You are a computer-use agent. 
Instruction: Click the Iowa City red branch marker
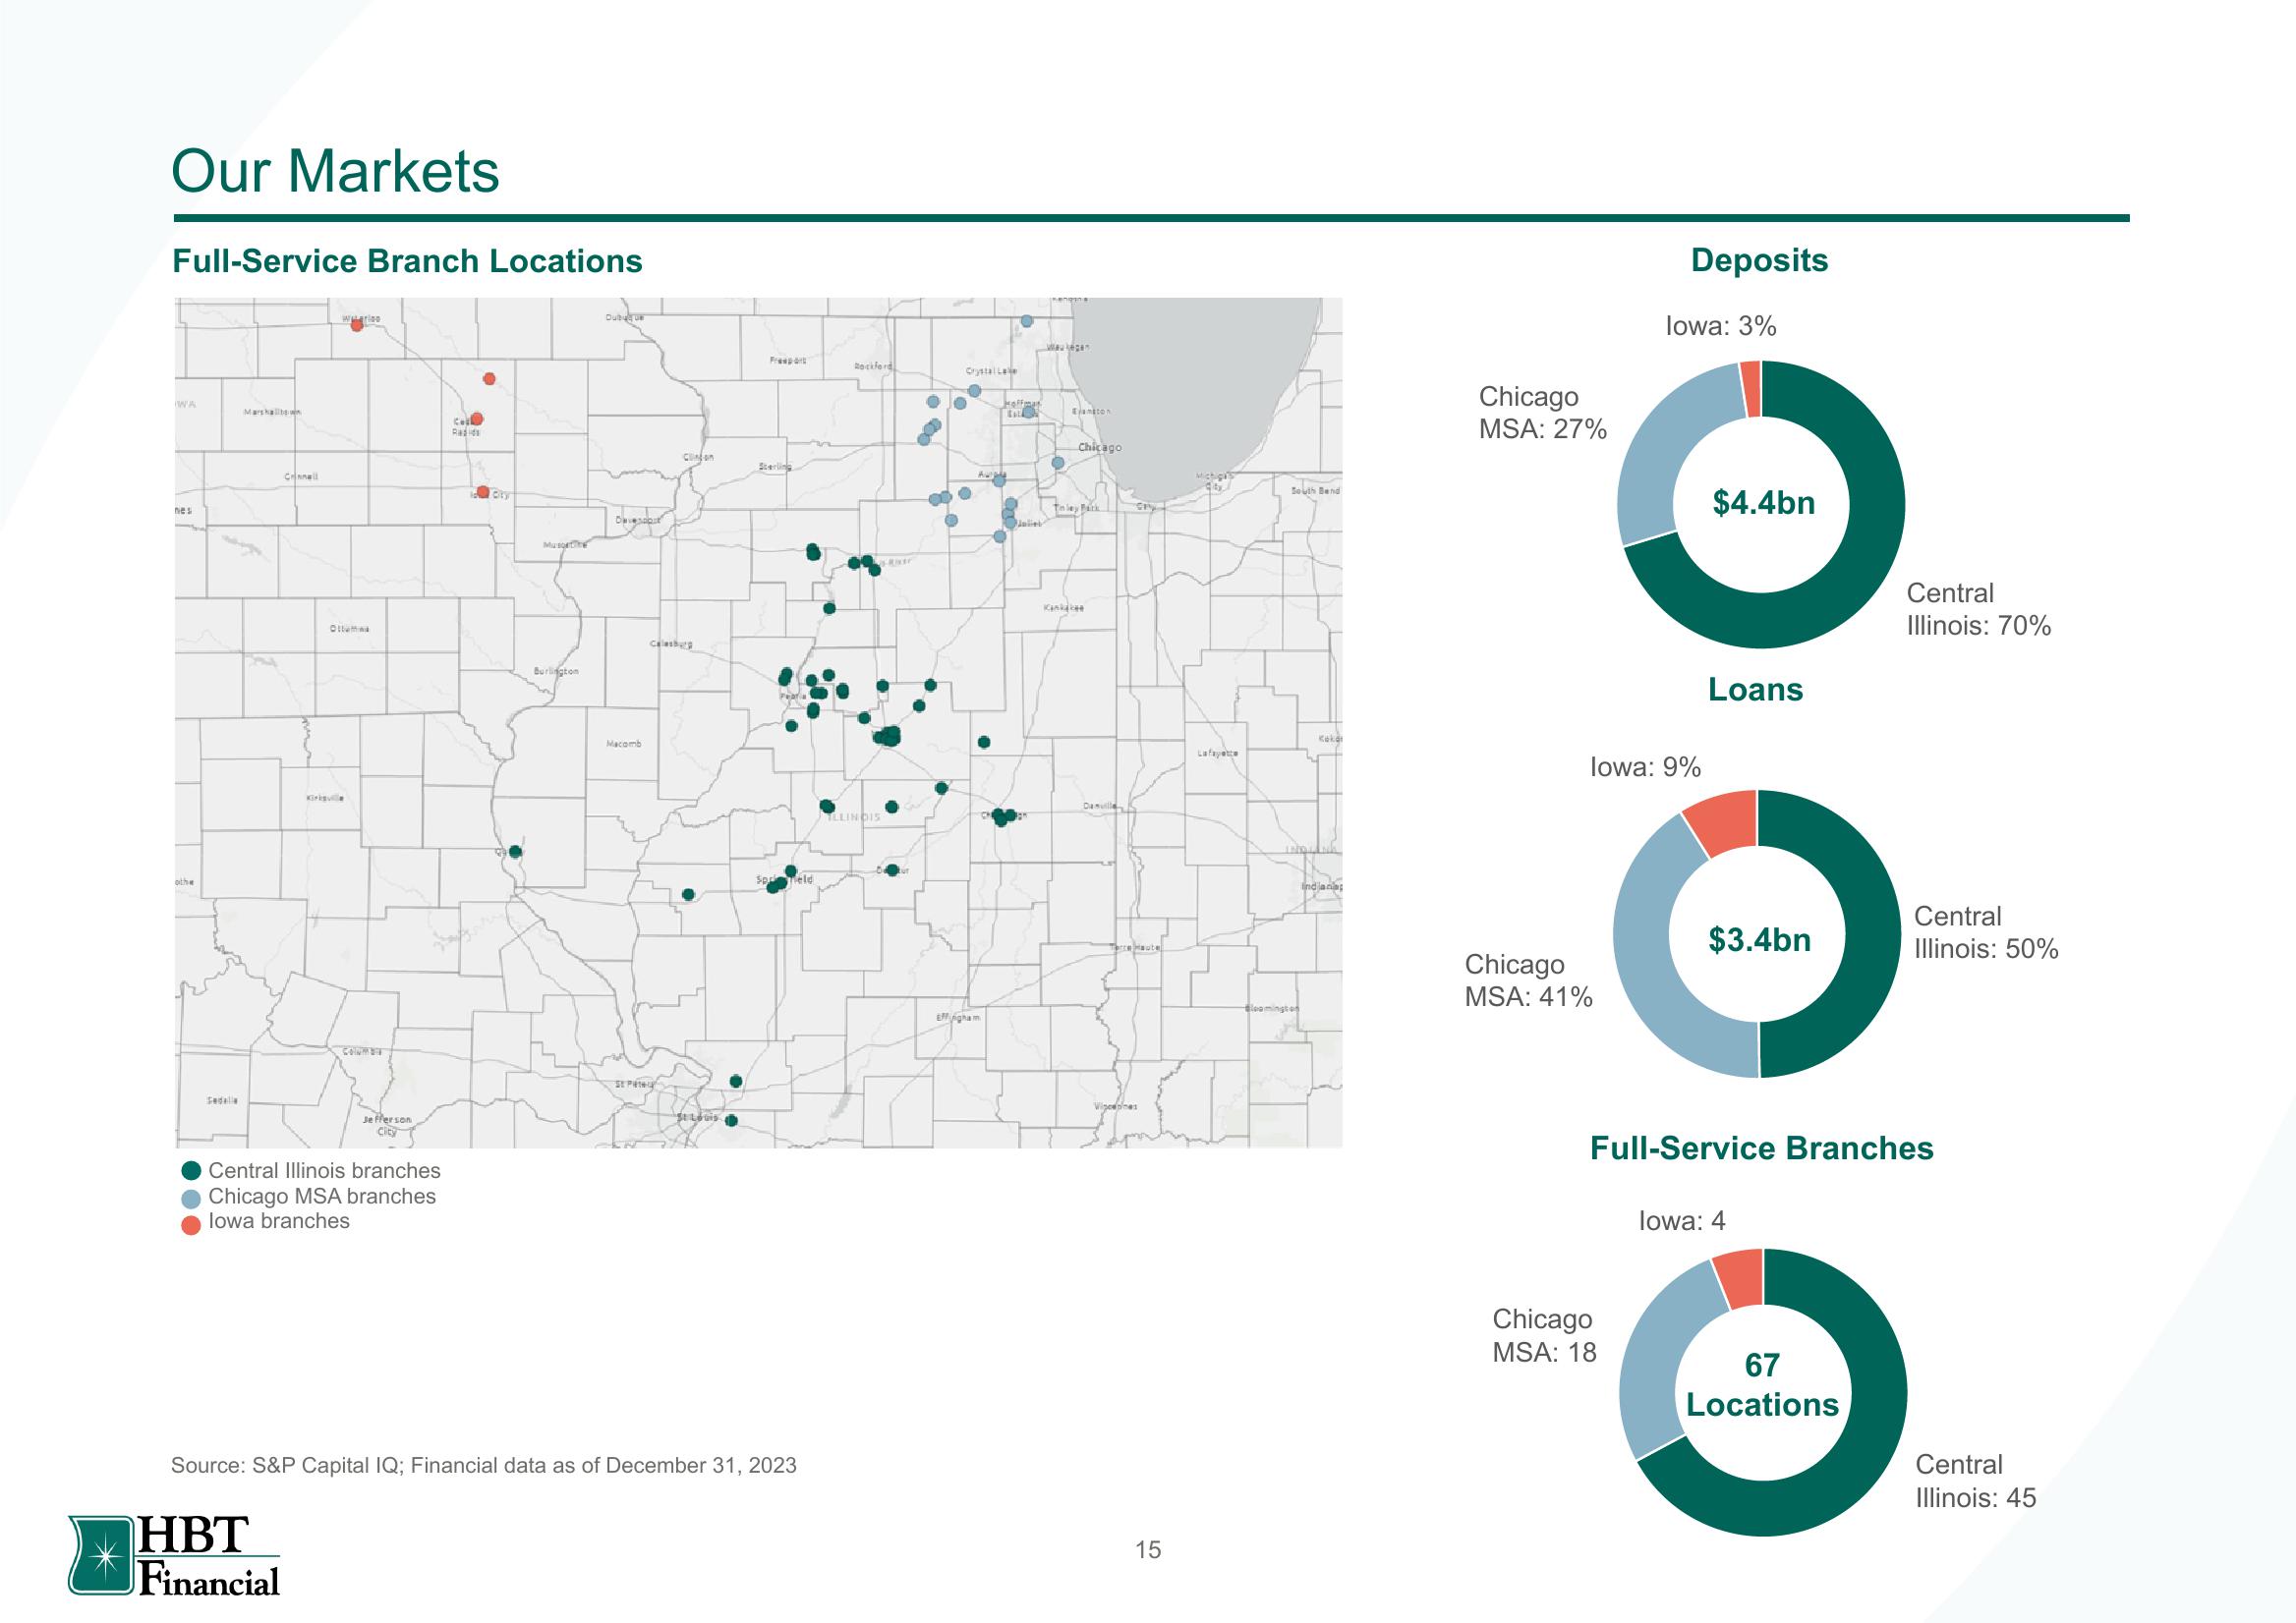coord(483,491)
